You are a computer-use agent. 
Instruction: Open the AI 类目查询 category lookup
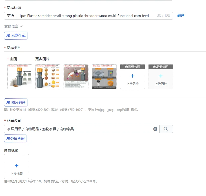[x=15, y=138]
